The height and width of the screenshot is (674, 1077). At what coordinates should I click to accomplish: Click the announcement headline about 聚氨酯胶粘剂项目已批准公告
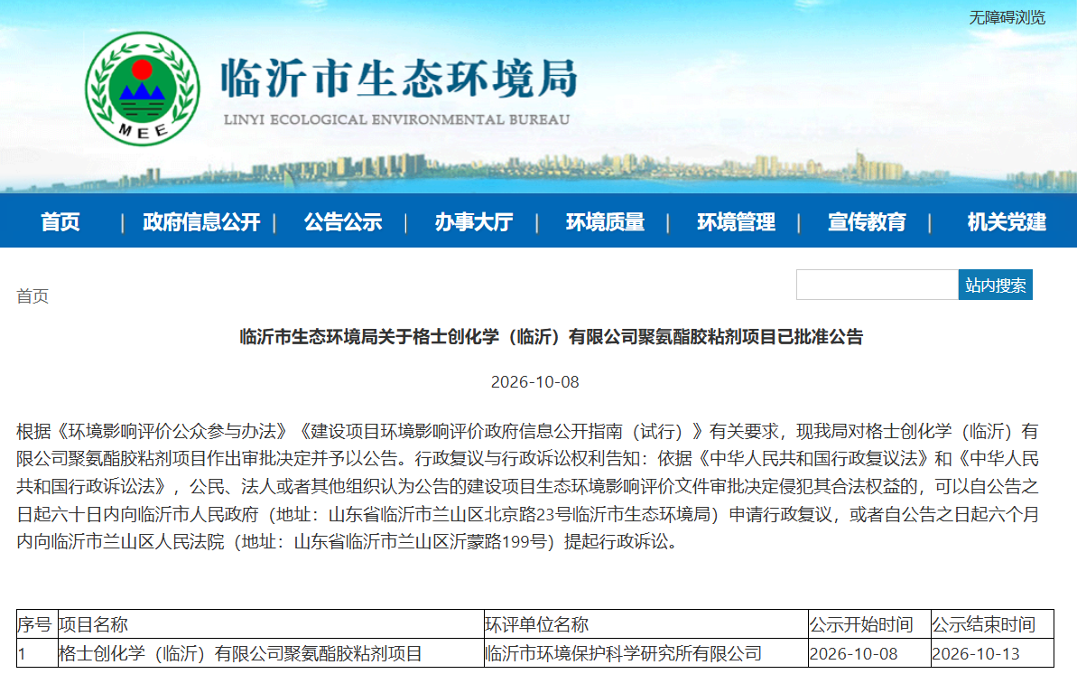[551, 337]
